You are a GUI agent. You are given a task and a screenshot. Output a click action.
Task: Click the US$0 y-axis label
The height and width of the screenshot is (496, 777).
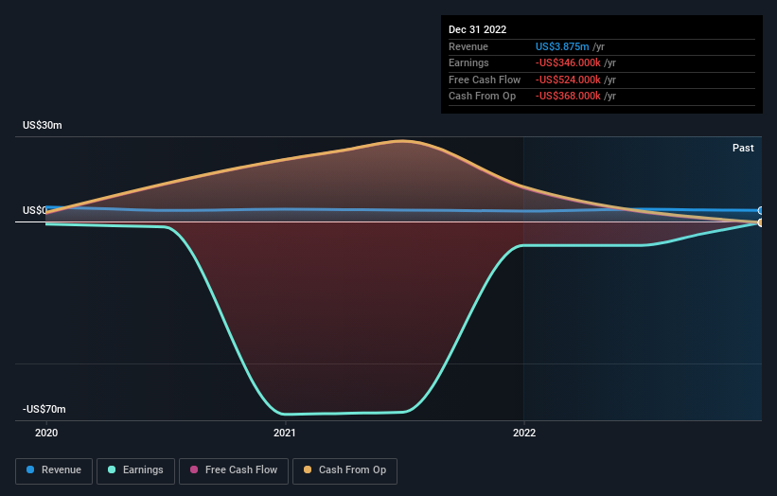coord(34,210)
